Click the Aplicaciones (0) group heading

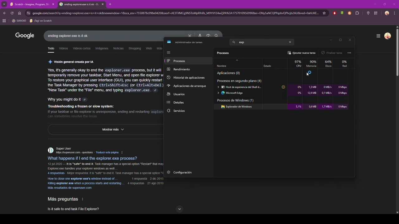228,73
